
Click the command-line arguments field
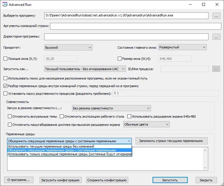pyautogui.click(x=136, y=26)
